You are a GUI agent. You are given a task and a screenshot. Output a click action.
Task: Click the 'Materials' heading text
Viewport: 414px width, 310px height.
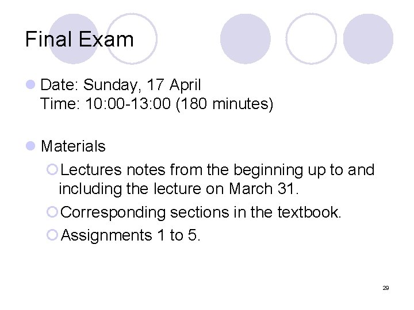point(73,146)
